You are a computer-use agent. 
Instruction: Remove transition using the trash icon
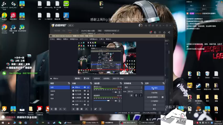pyautogui.click(x=136, y=95)
